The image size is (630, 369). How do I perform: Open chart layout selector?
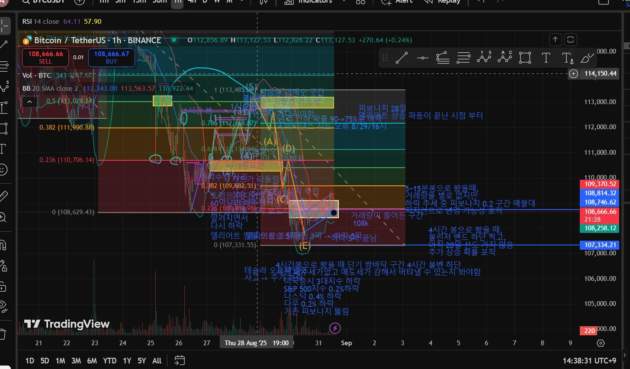pyautogui.click(x=360, y=2)
